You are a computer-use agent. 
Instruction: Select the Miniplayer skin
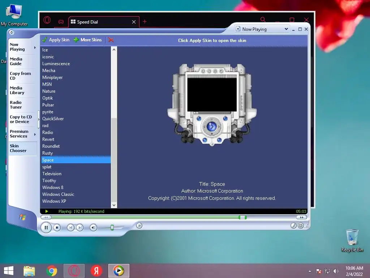point(76,77)
